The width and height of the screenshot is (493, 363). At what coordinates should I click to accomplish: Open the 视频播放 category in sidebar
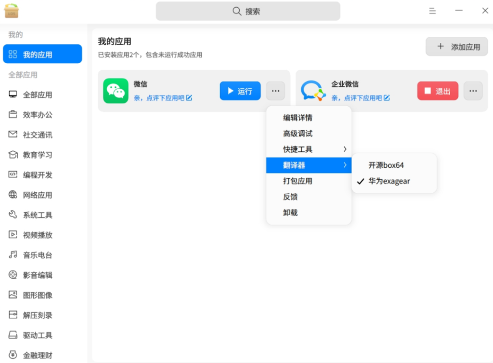[x=38, y=235]
